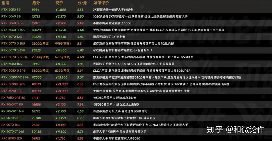
Task: Click the estimated score "23000(预估)"
Action: coord(41,44)
